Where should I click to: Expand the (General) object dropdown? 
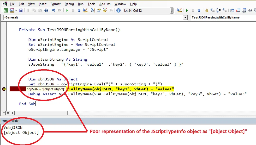(x=185, y=18)
